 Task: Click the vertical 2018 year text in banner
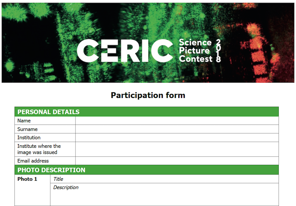pyautogui.click(x=218, y=51)
